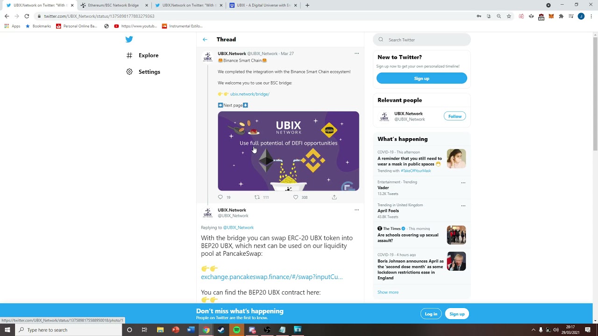Image resolution: width=598 pixels, height=336 pixels.
Task: Open the Chrome three-dot menu
Action: point(591,16)
